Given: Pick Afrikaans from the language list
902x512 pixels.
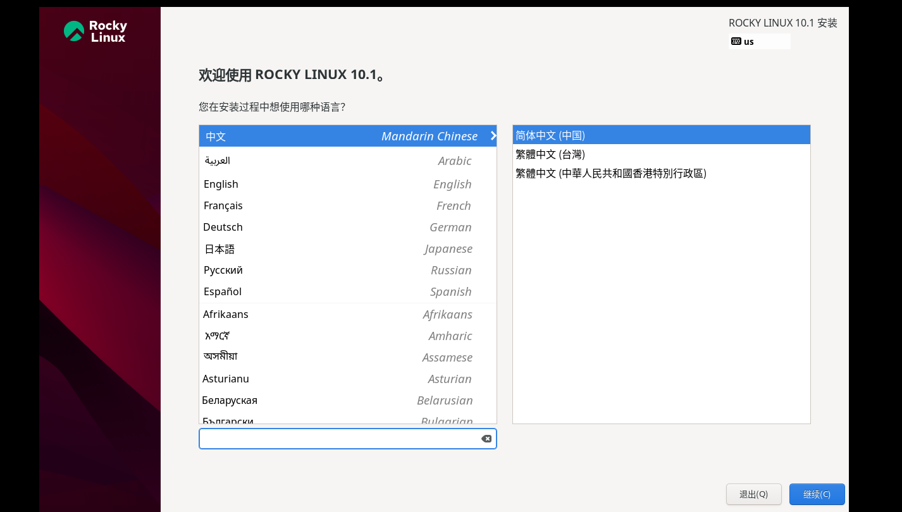Looking at the screenshot, I should point(348,314).
